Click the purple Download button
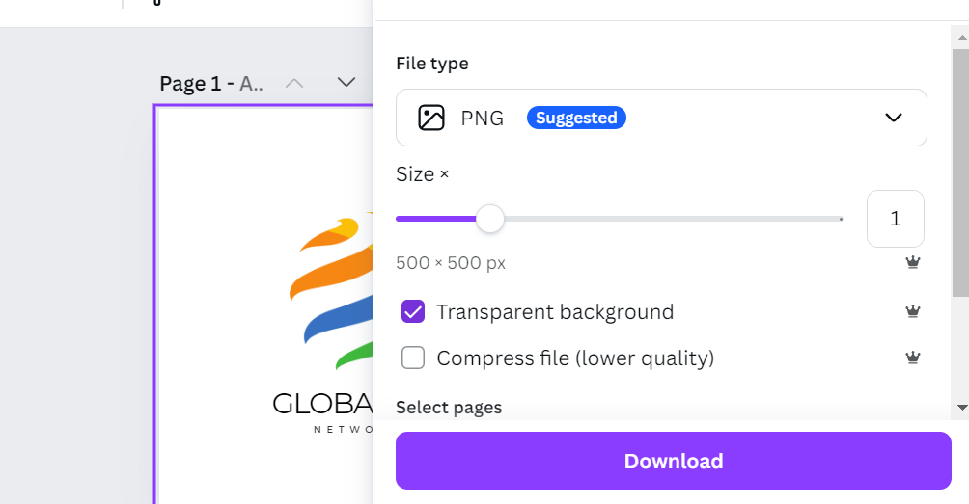 point(673,461)
